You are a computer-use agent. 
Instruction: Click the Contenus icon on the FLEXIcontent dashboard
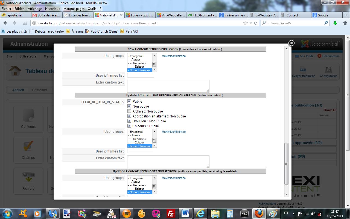click(28, 119)
